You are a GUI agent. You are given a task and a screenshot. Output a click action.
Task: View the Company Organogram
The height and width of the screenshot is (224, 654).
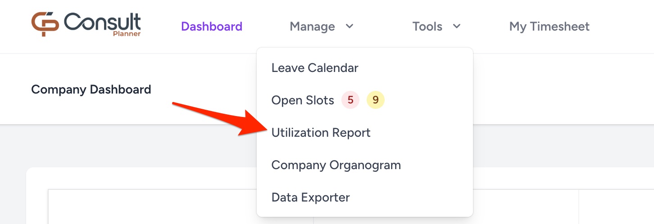(x=336, y=165)
